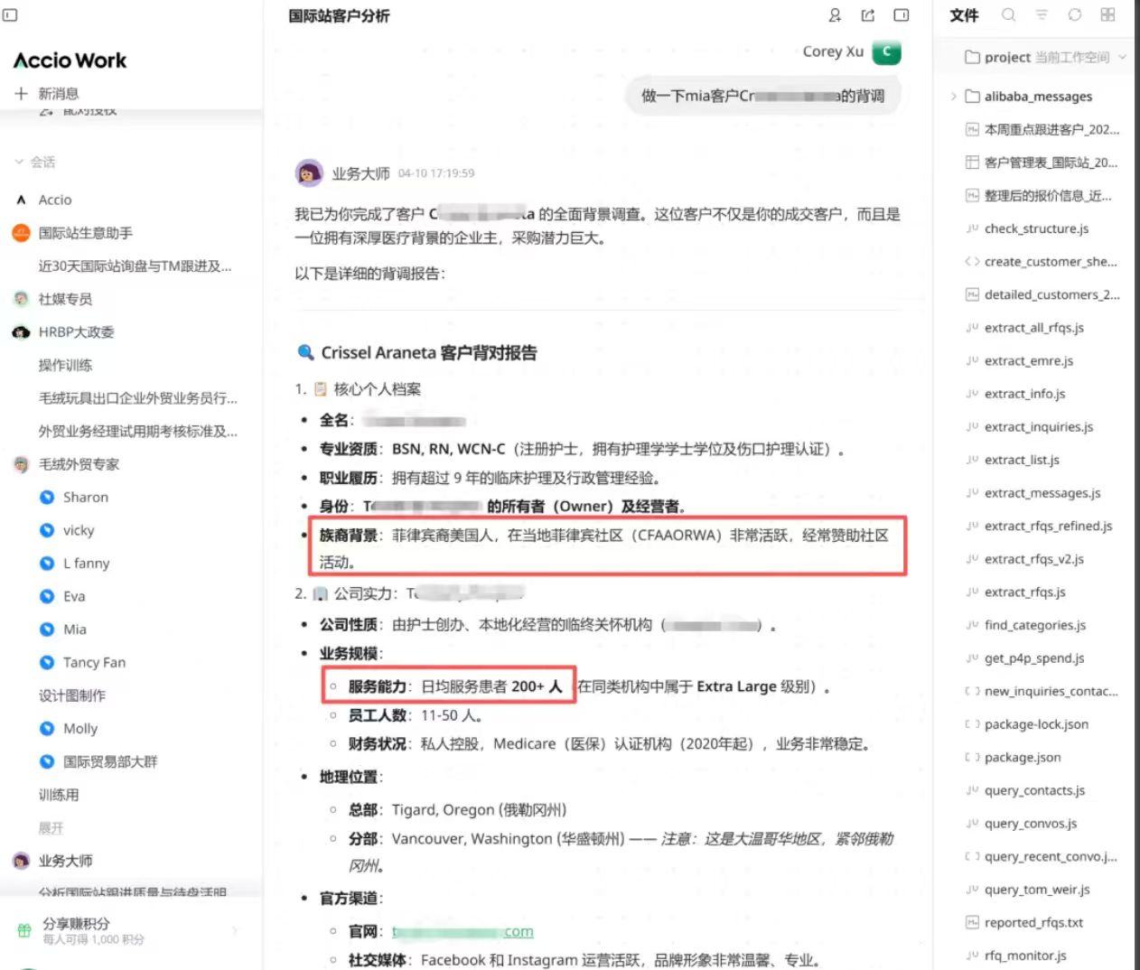Image resolution: width=1140 pixels, height=970 pixels.
Task: Click the search icon in files panel
Action: pos(1008,14)
